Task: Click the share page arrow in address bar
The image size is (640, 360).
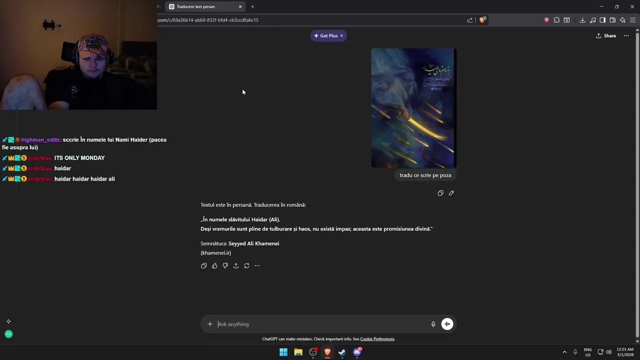Action: tap(470, 20)
